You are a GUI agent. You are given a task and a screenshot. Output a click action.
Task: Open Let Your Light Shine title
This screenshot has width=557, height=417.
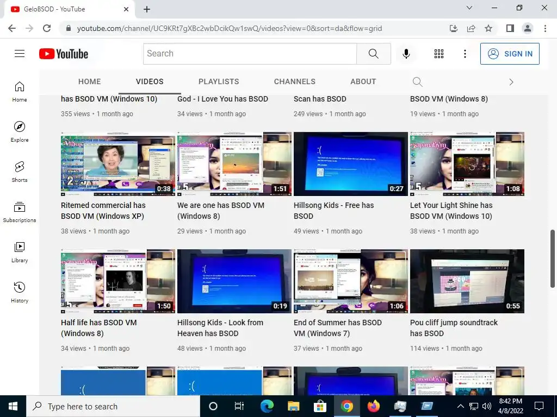coord(451,211)
